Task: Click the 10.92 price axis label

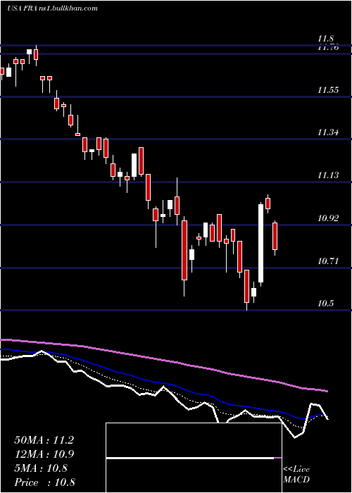Action: (328, 218)
